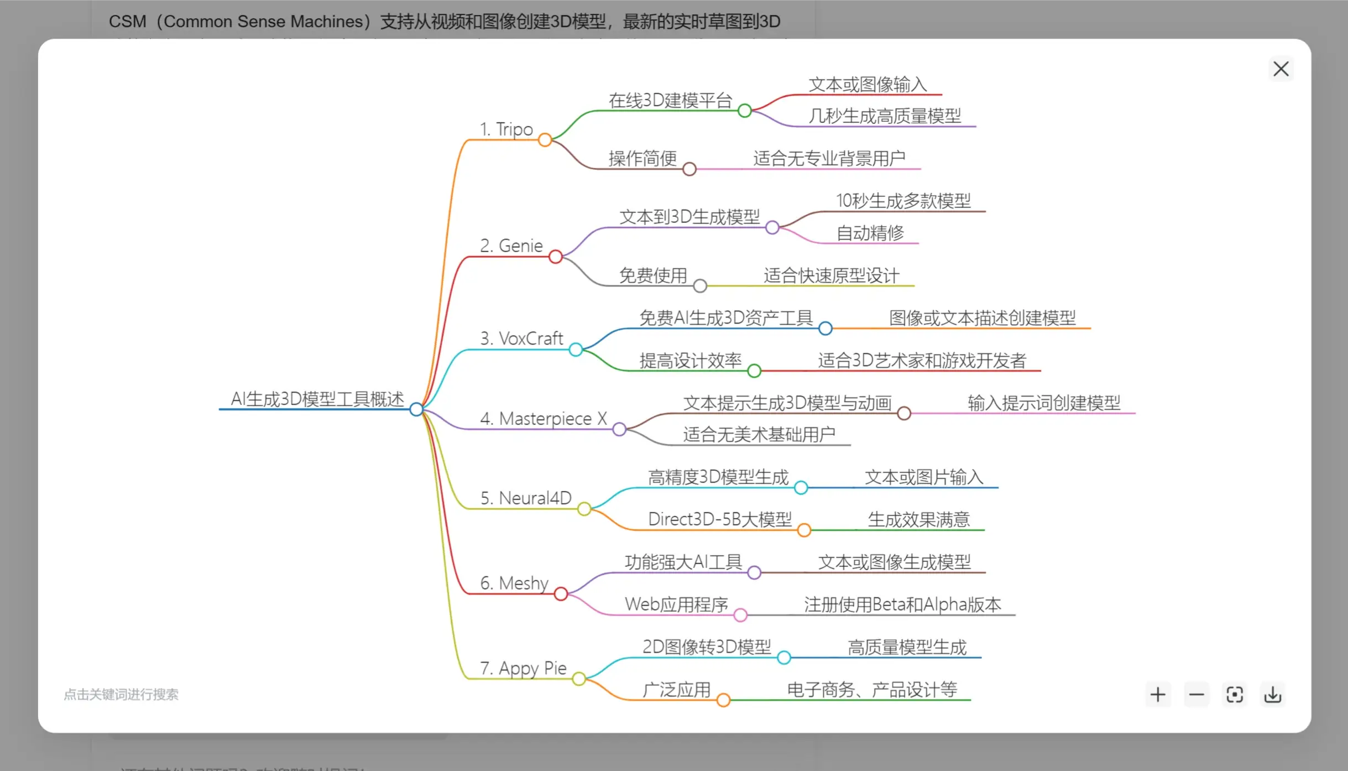The width and height of the screenshot is (1348, 771).
Task: Collapse the "6. Meshy" branch node
Action: pyautogui.click(x=561, y=593)
